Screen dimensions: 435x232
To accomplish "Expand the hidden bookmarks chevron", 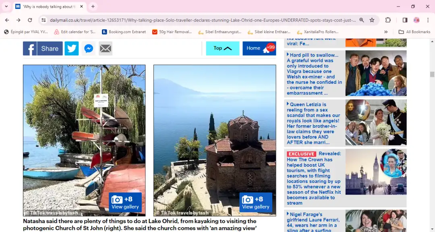I will point(385,32).
